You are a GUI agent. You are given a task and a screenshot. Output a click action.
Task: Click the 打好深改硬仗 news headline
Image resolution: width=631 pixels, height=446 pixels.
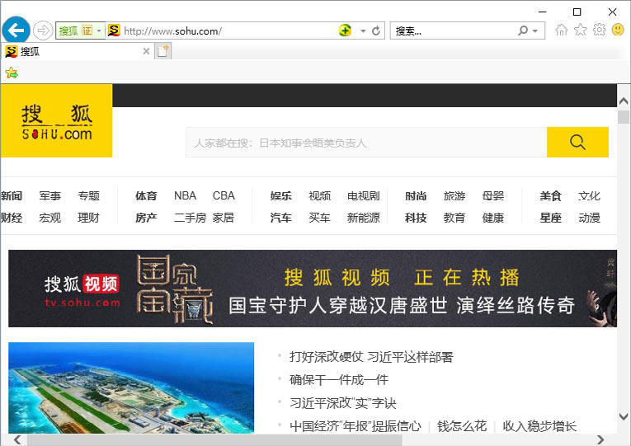click(x=371, y=357)
